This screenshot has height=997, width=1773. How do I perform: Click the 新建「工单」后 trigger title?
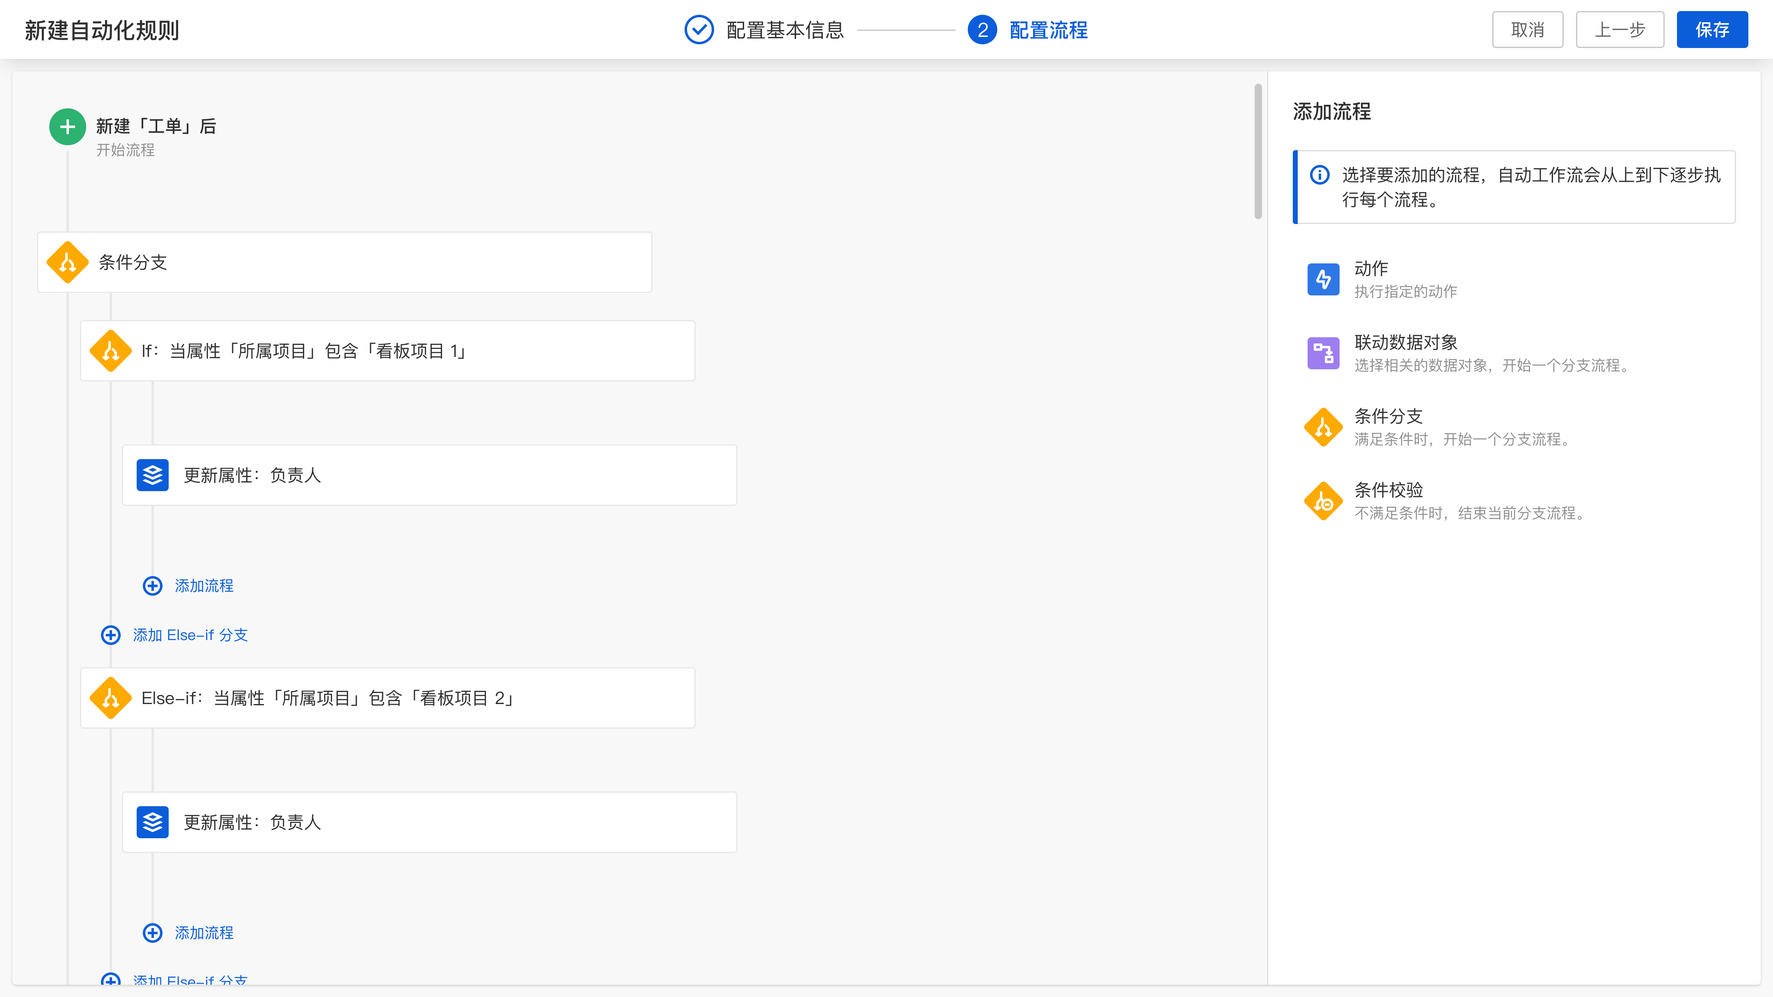click(156, 126)
